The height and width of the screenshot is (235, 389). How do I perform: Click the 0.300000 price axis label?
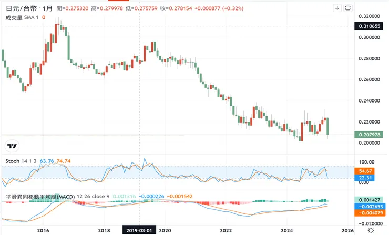369,37
